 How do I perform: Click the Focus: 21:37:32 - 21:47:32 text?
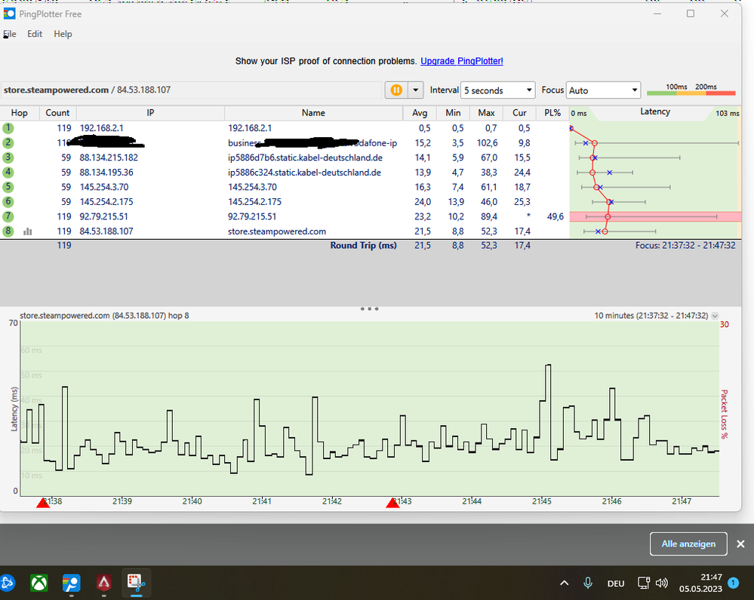click(685, 246)
